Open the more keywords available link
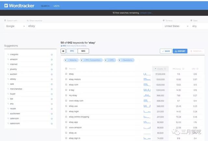Image resolution: width=208 pixels, height=141 pixels. 74,46
